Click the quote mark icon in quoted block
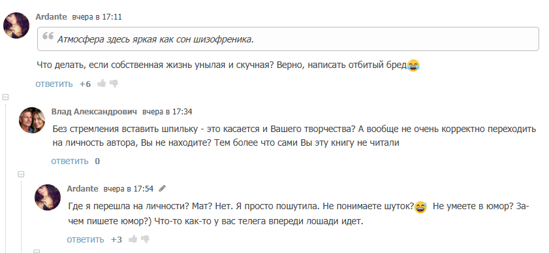This screenshot has width=549, height=253. click(x=48, y=36)
